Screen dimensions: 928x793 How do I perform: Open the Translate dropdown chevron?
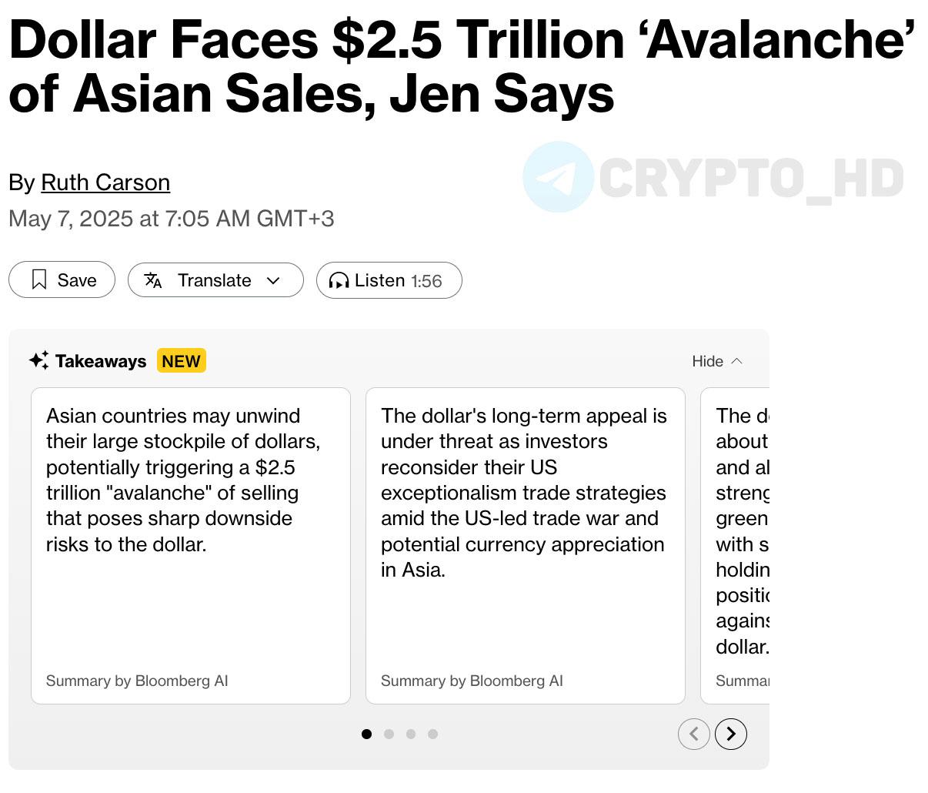[273, 280]
